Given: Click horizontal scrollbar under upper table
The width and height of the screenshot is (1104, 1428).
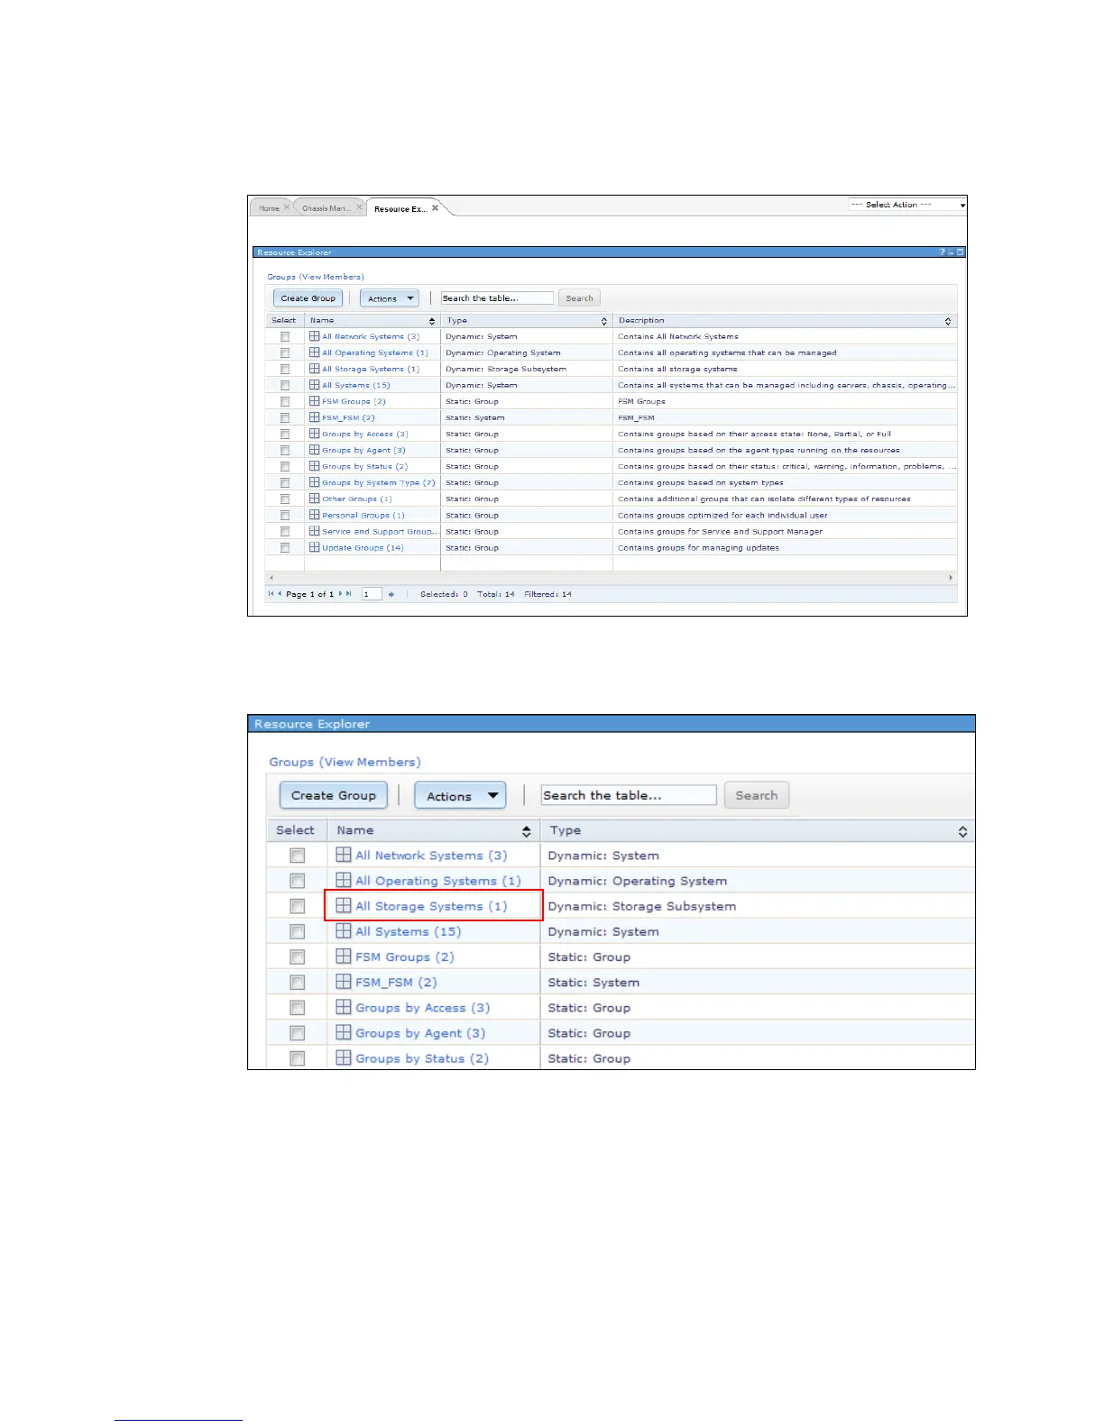Looking at the screenshot, I should click(x=611, y=578).
